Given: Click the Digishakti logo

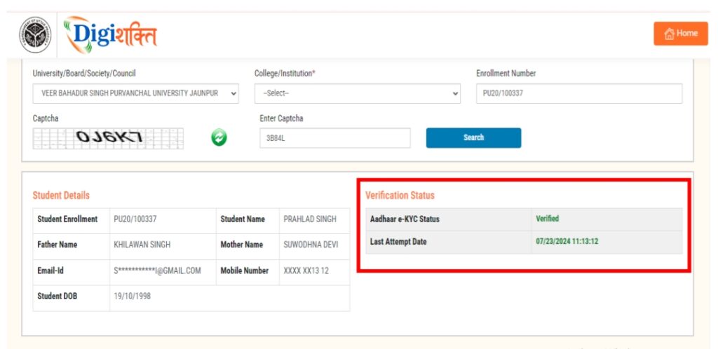Looking at the screenshot, I should (110, 34).
